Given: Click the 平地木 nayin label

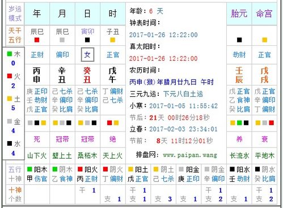Looking at the screenshot, I should coord(264,156).
